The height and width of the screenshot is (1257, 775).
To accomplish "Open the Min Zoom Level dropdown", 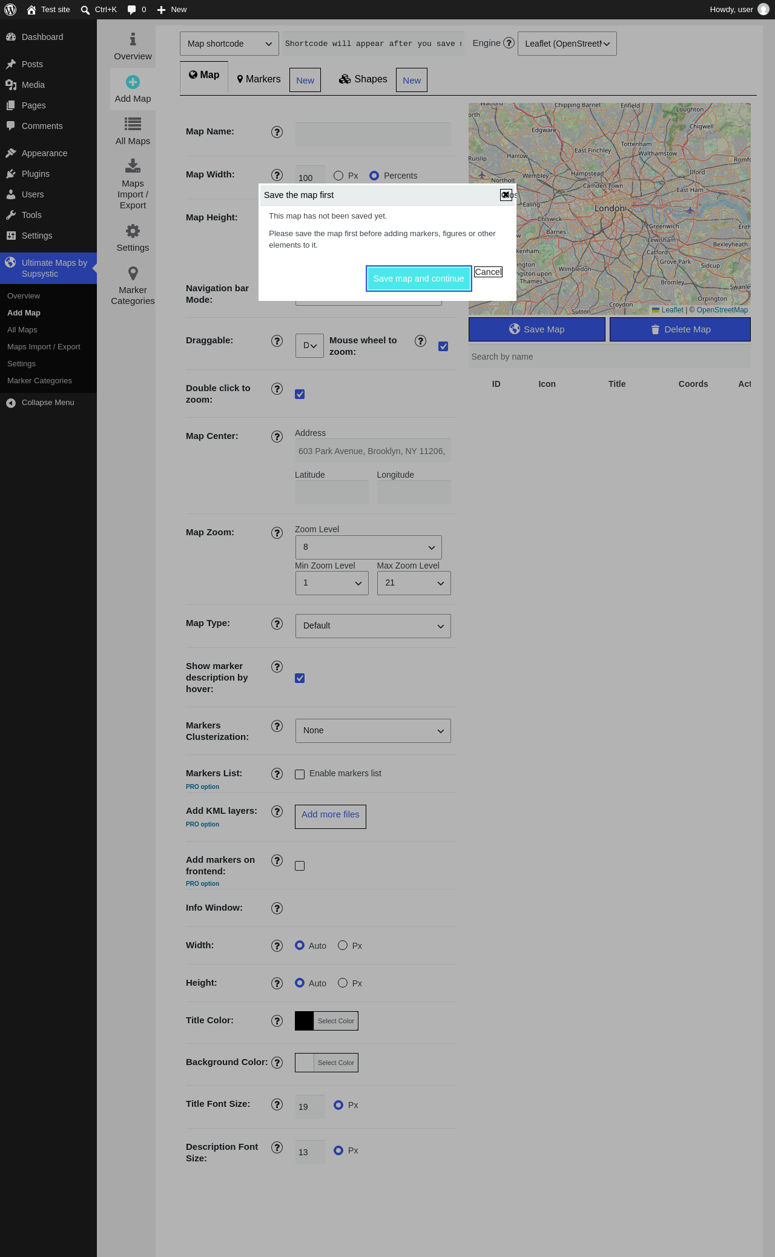I will click(x=332, y=583).
